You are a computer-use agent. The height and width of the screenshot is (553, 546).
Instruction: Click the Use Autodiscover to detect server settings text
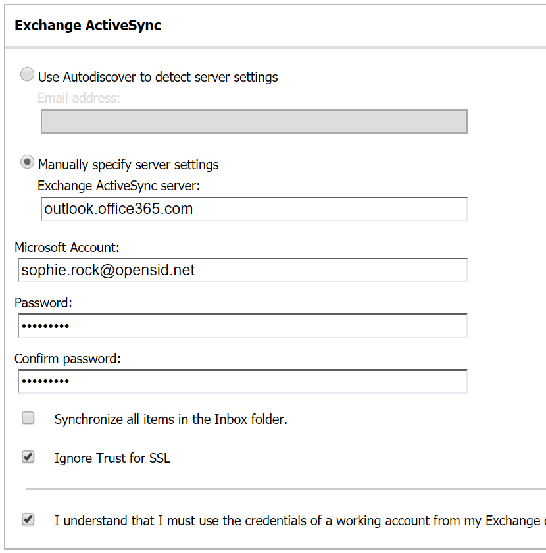158,77
